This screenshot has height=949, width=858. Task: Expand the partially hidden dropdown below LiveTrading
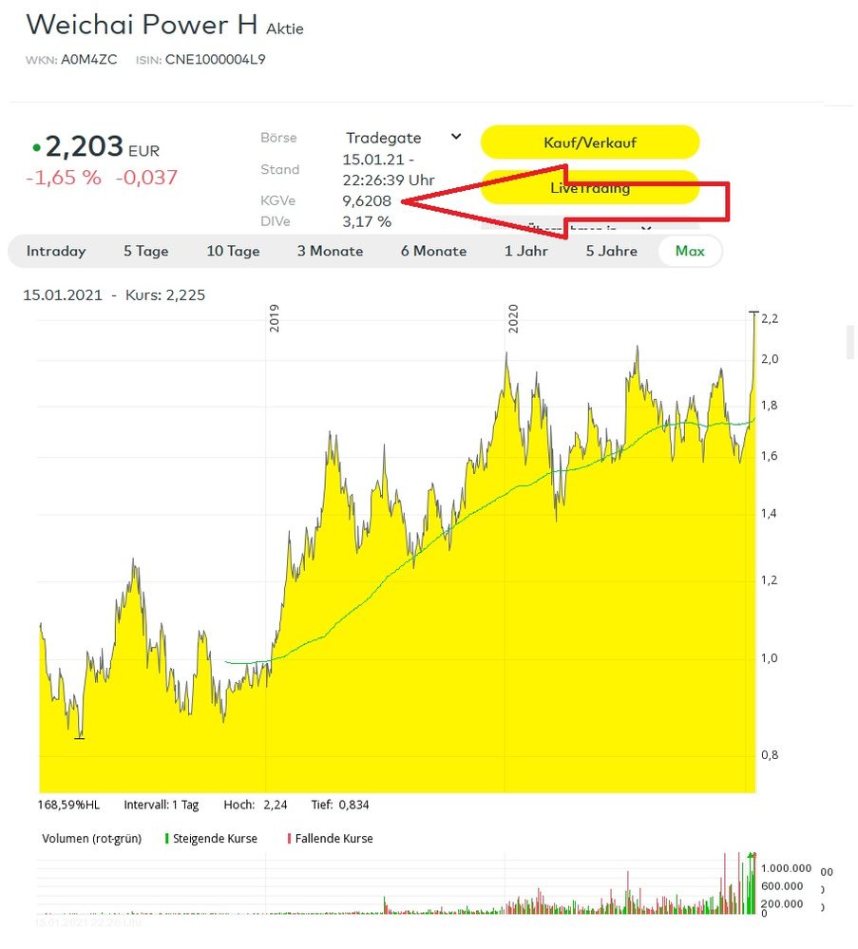pyautogui.click(x=646, y=229)
